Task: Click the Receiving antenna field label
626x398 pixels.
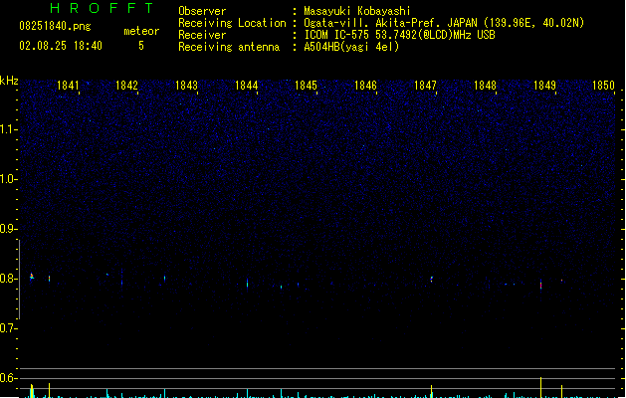Action: (229, 47)
